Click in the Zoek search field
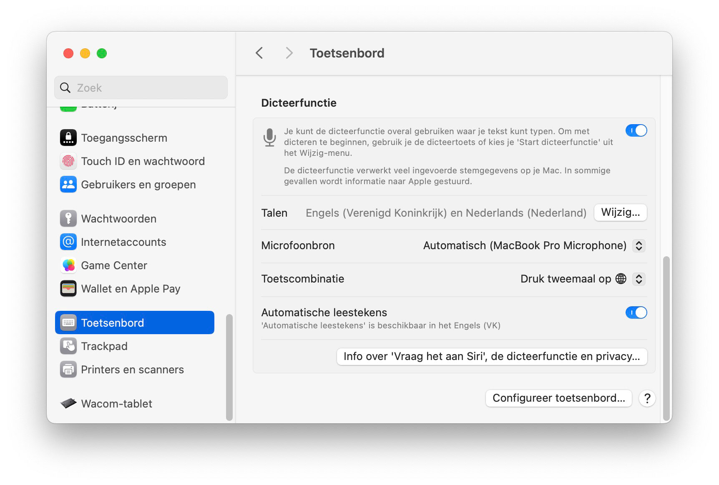The width and height of the screenshot is (719, 485). click(x=141, y=87)
